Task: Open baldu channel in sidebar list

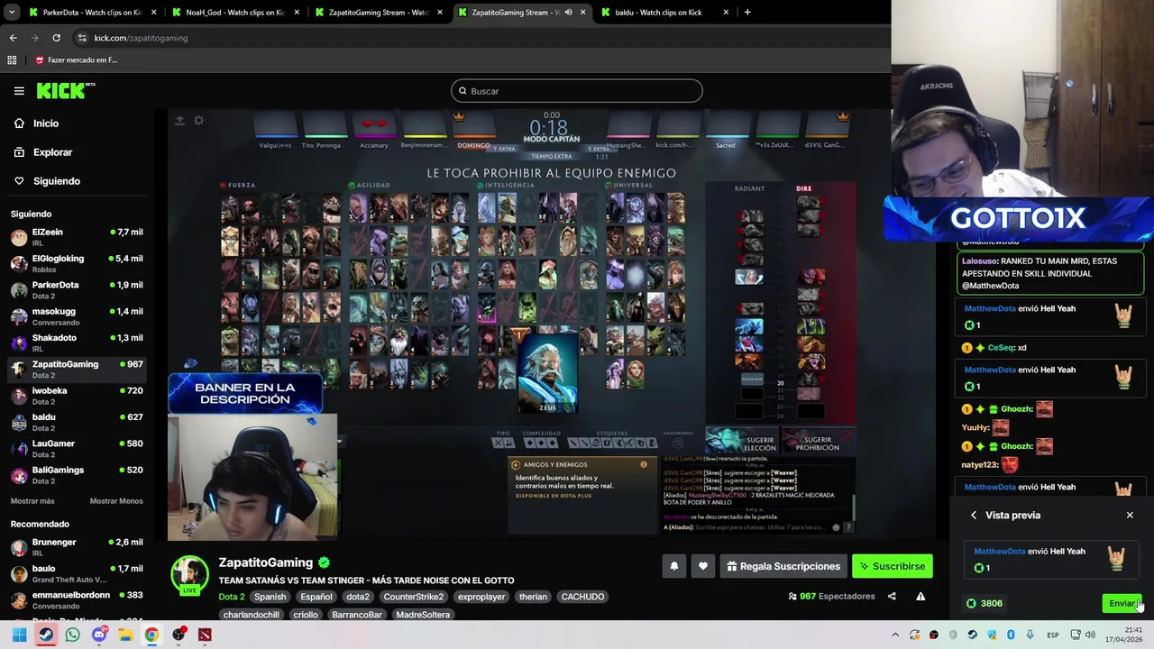Action: [x=77, y=422]
